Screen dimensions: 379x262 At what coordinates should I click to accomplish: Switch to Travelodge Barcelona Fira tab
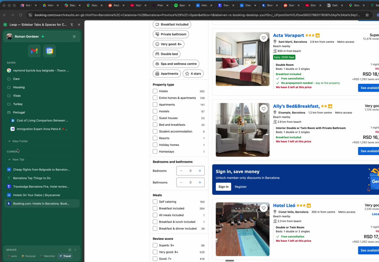click(41, 187)
